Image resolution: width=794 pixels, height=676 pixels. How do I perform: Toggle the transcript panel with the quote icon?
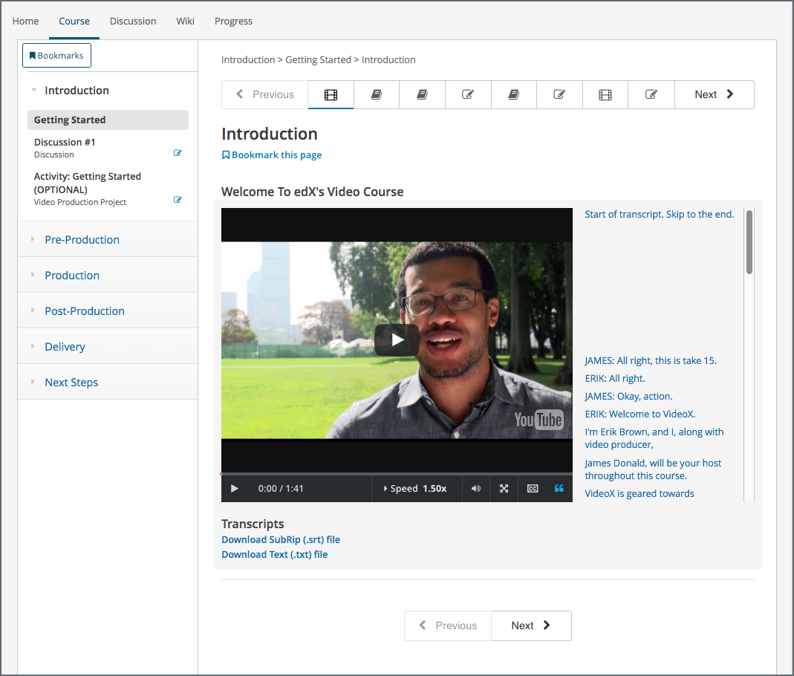coord(559,488)
